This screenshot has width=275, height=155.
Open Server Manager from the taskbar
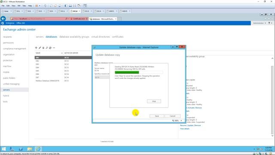12,149
